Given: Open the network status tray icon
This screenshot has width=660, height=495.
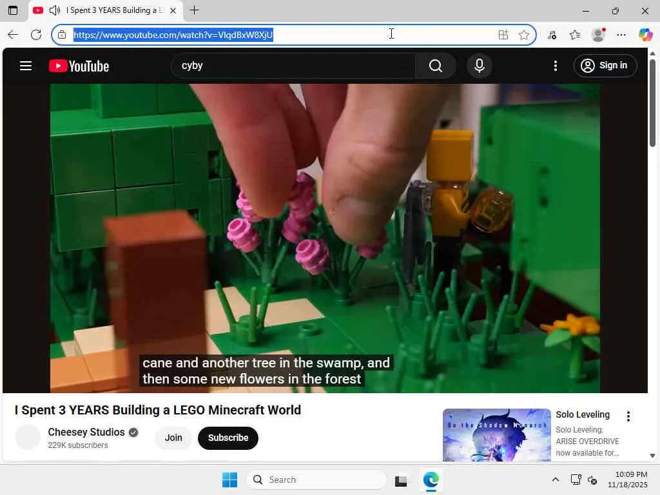Looking at the screenshot, I should (576, 480).
